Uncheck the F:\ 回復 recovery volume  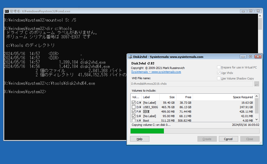coord(133,111)
